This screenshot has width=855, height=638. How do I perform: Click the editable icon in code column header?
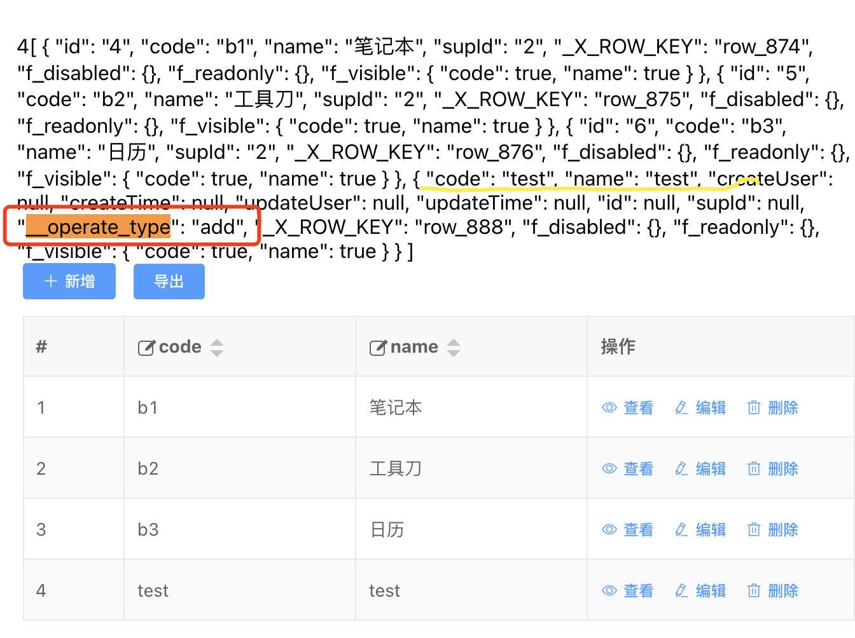[146, 348]
